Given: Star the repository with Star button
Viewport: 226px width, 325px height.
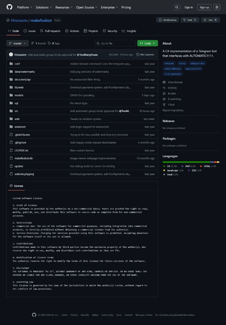Looking at the screenshot, I should pyautogui.click(x=210, y=20).
